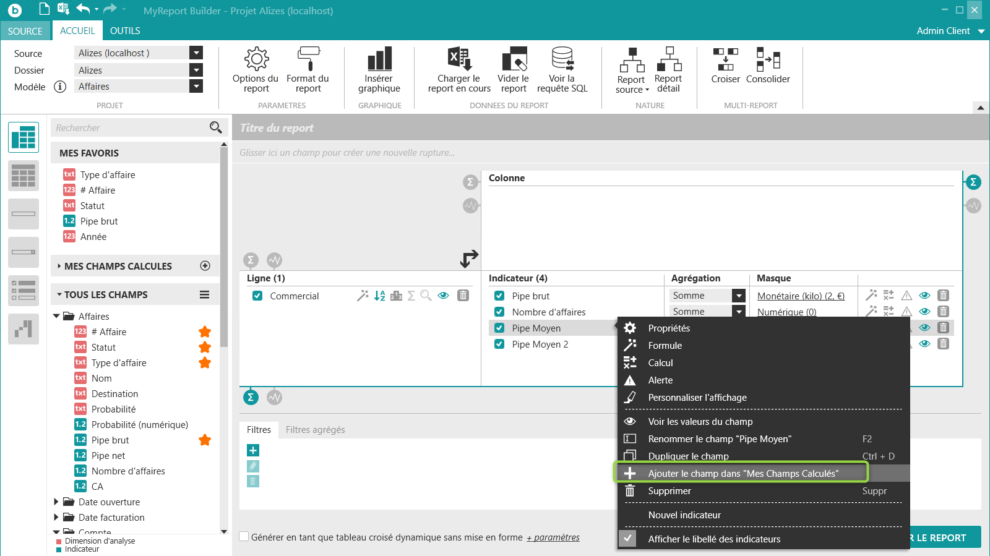This screenshot has height=556, width=990.
Task: Click the paramètres link
Action: [x=553, y=537]
